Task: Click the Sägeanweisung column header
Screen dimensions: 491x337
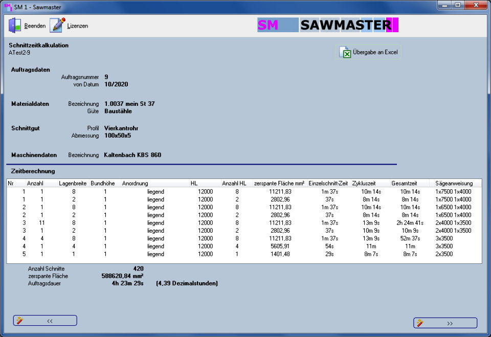Action: pos(454,183)
